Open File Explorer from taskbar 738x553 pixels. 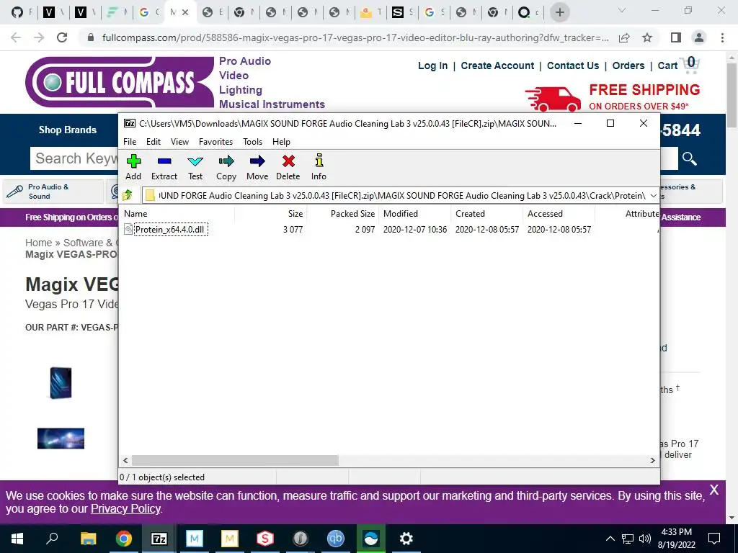(88, 539)
